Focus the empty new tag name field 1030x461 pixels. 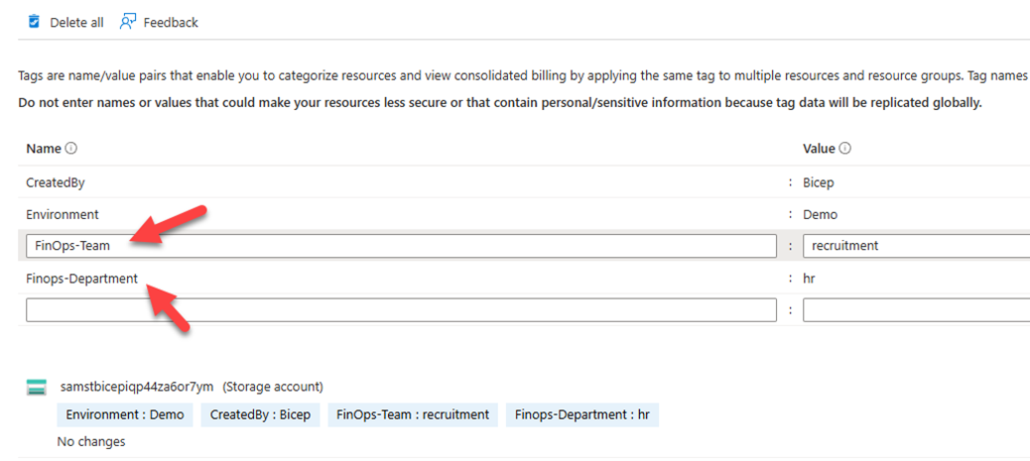pyautogui.click(x=401, y=310)
